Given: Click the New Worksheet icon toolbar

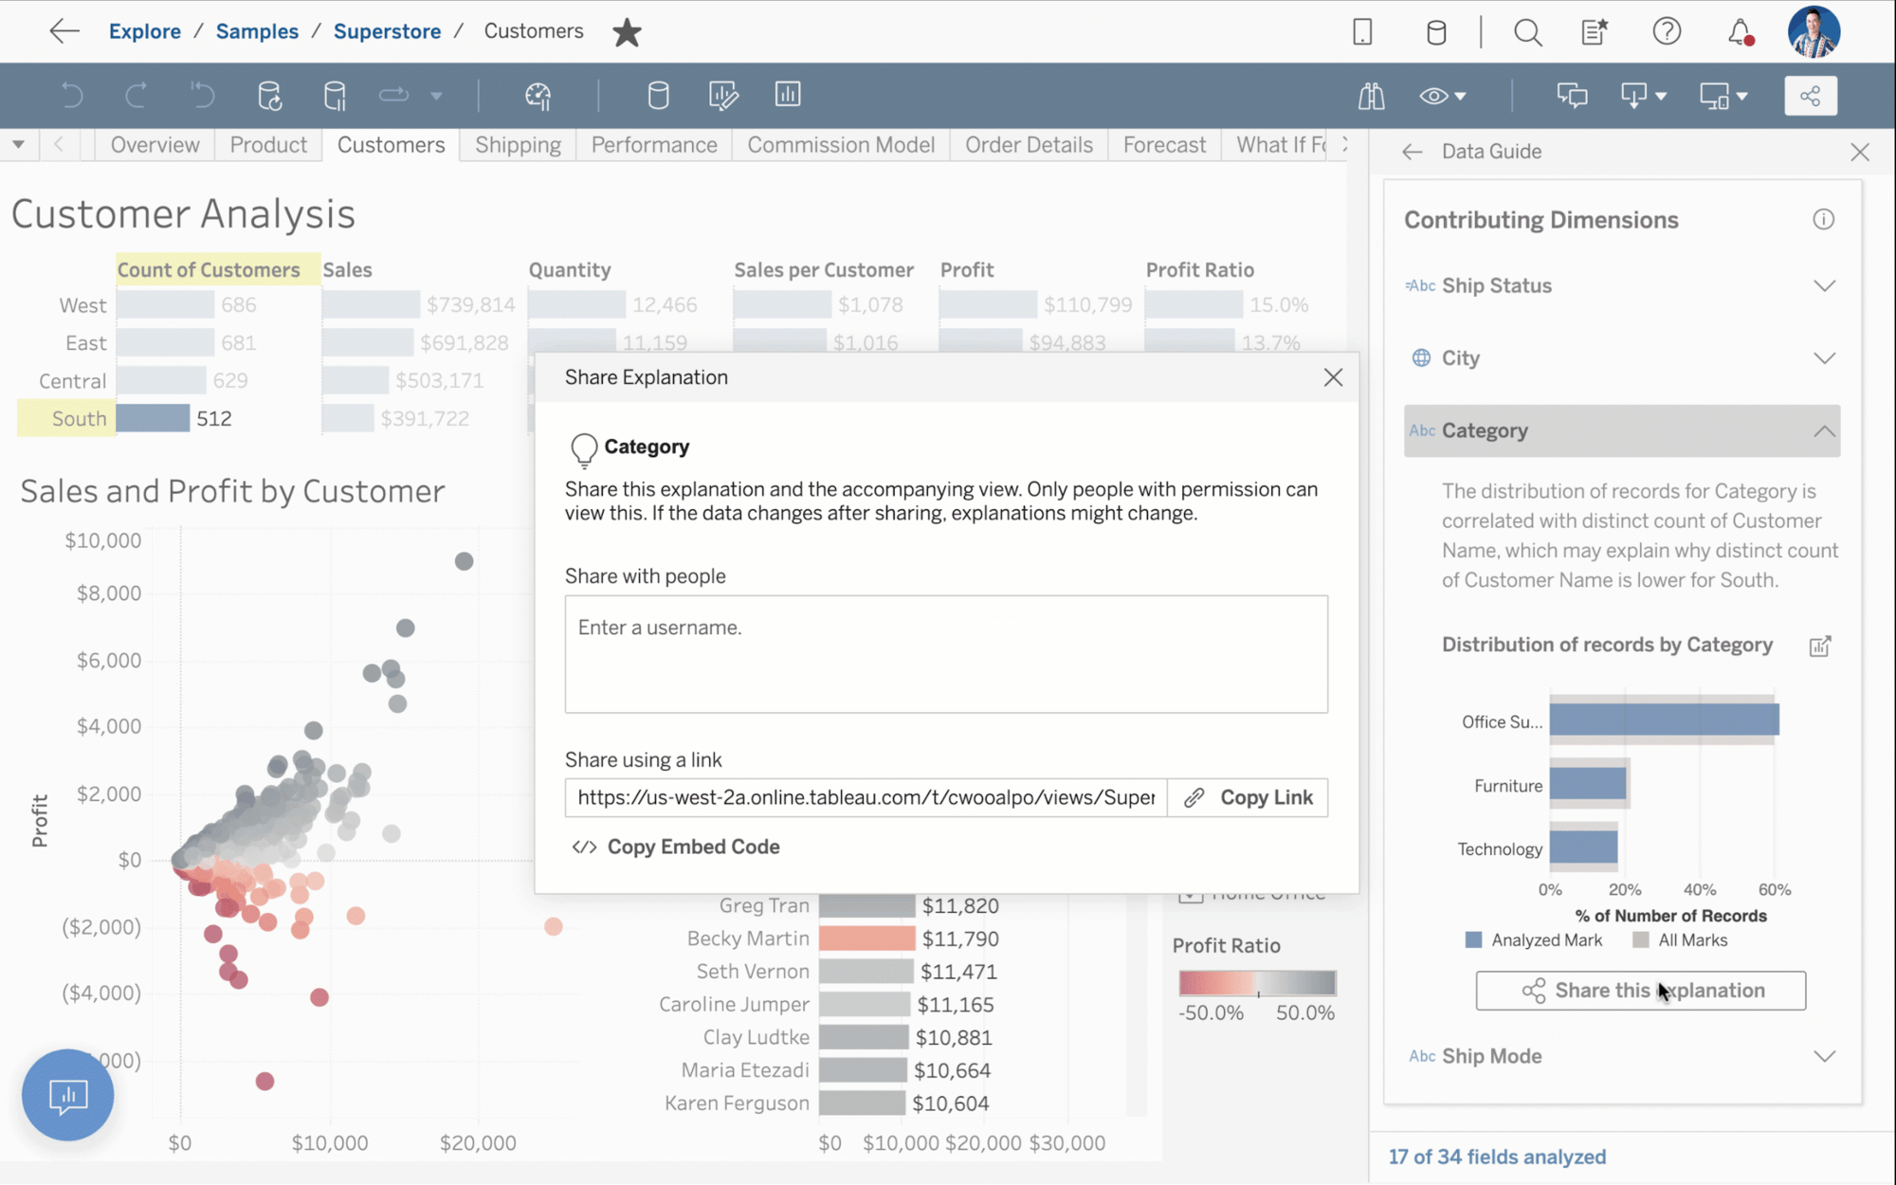Looking at the screenshot, I should tap(788, 94).
